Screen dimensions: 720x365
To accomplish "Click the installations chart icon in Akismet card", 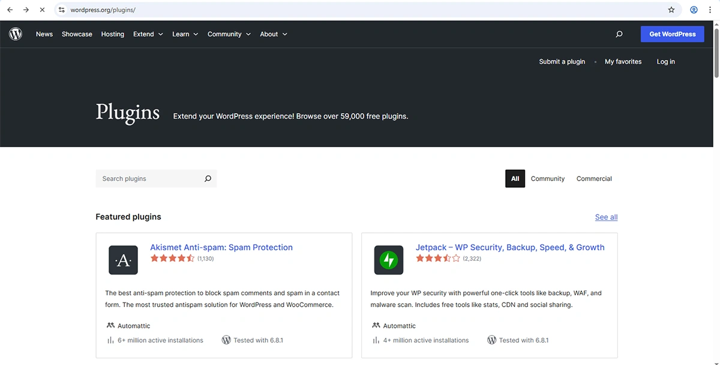I will (110, 340).
